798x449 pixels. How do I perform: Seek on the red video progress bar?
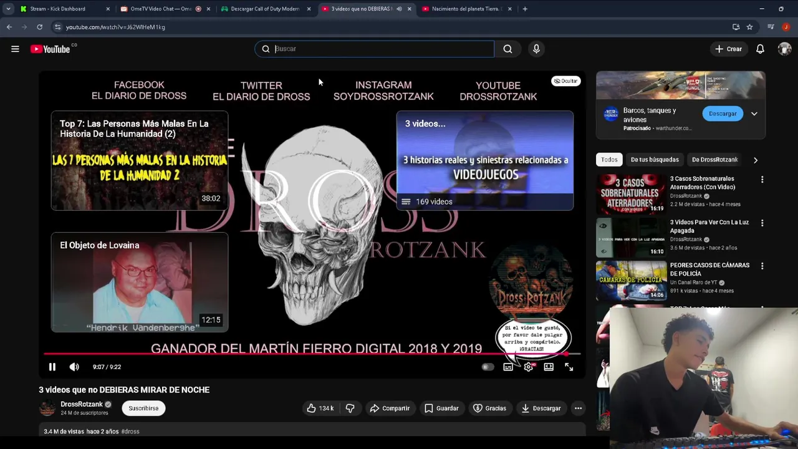click(312, 354)
